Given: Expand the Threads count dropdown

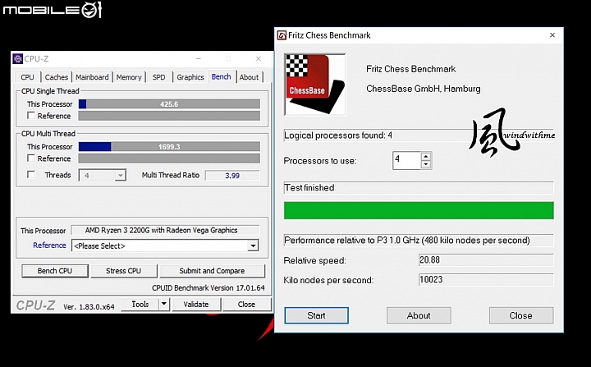Looking at the screenshot, I should coord(120,176).
